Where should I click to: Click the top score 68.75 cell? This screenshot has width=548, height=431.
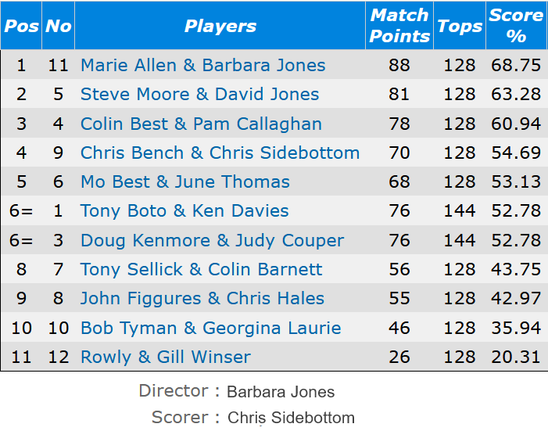516,65
